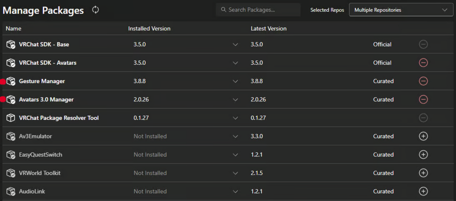Open AudioLink version chevron
Screen dimensions: 456x201
[x=235, y=191]
